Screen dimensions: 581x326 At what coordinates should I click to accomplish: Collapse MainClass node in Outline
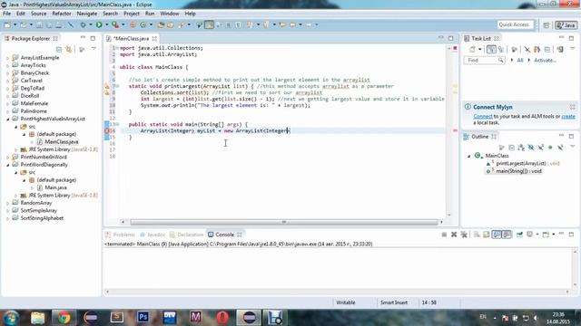tap(469, 156)
